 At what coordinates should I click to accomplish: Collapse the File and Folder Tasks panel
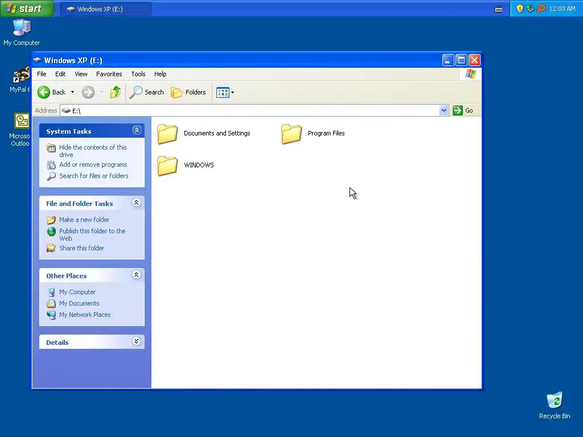click(x=137, y=203)
